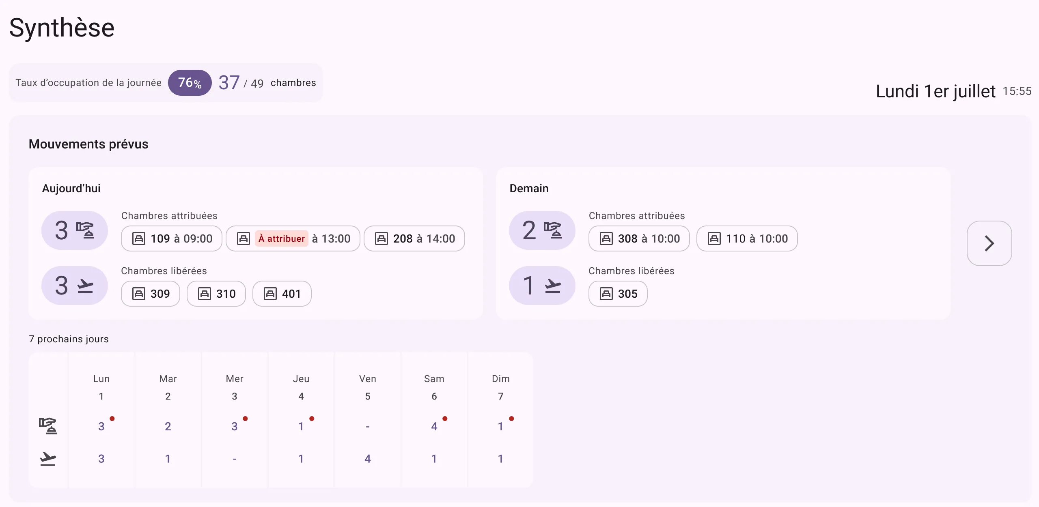Click tomorrow's check-in concierge bell icon
The width and height of the screenshot is (1039, 507).
click(x=553, y=230)
